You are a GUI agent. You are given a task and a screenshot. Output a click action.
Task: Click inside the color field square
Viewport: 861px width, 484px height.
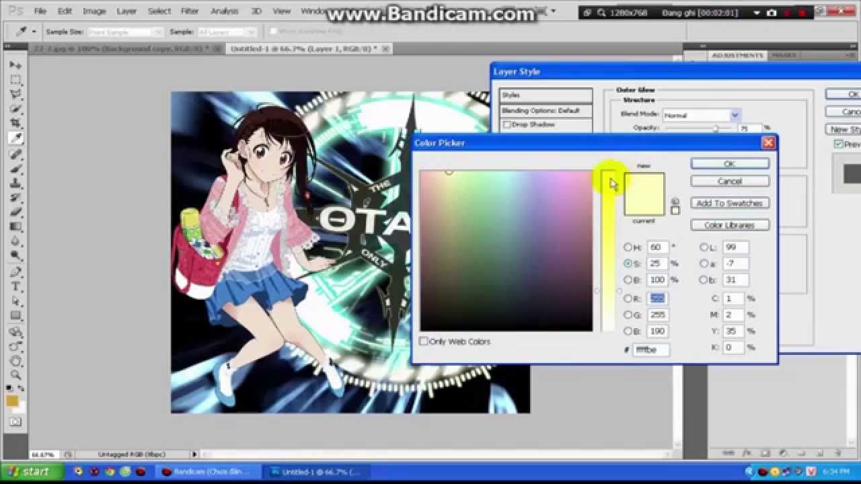point(506,251)
